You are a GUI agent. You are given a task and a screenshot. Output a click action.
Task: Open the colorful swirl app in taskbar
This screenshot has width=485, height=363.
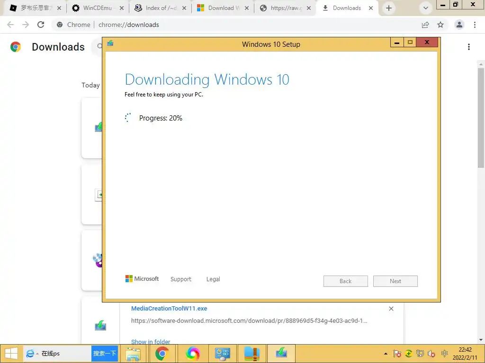193,354
